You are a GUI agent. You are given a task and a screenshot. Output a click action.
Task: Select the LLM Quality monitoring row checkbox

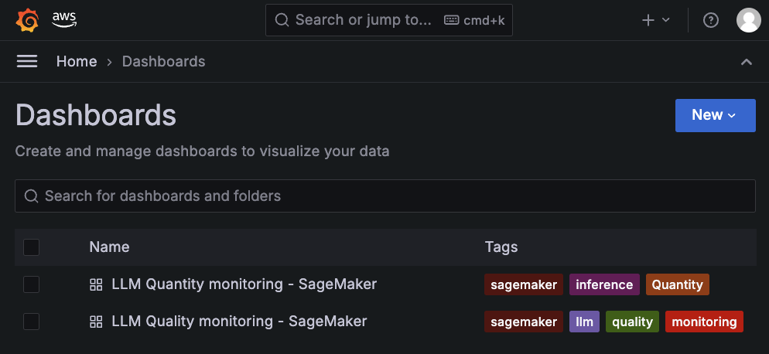coord(32,322)
